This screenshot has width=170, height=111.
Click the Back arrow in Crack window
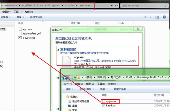click(x=65, y=78)
